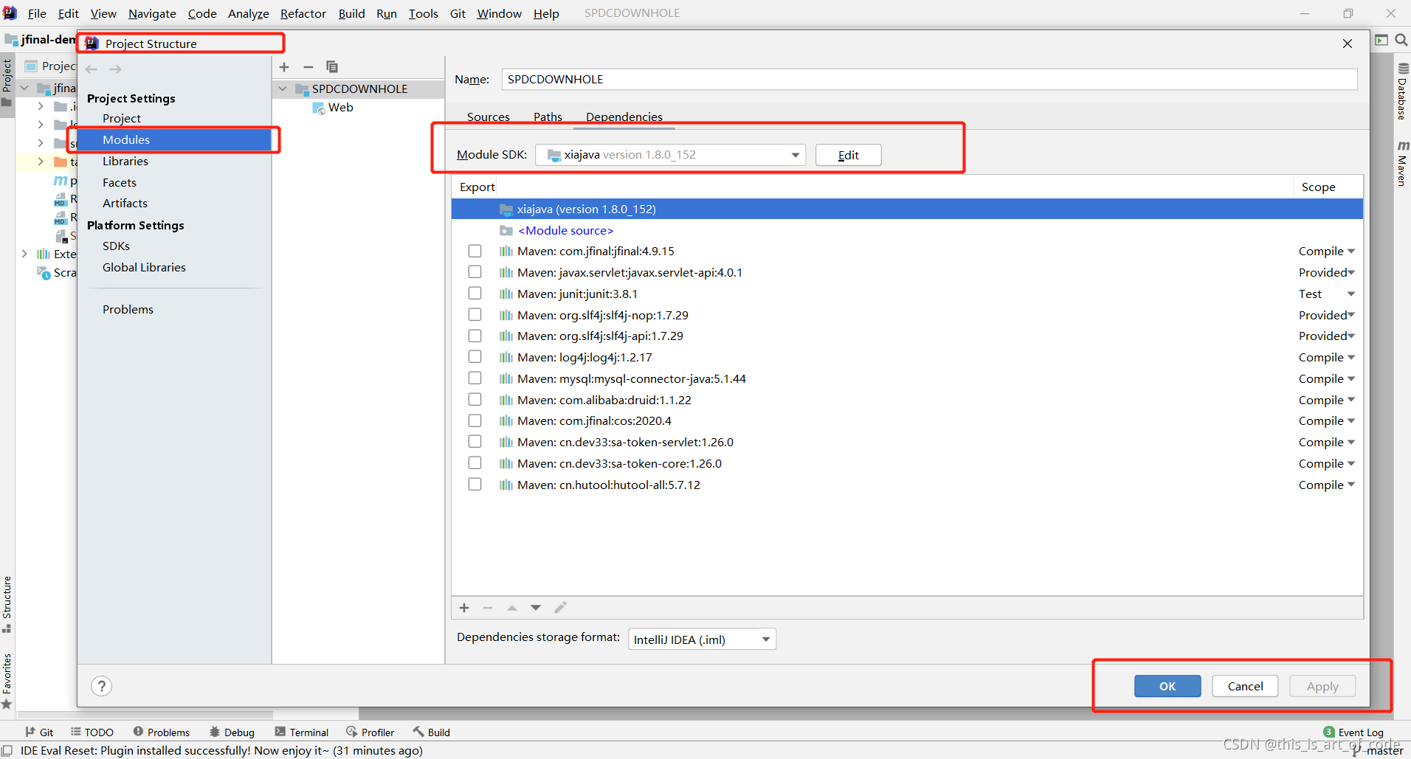Open the TODO tool window
This screenshot has height=759, width=1411.
[x=92, y=732]
